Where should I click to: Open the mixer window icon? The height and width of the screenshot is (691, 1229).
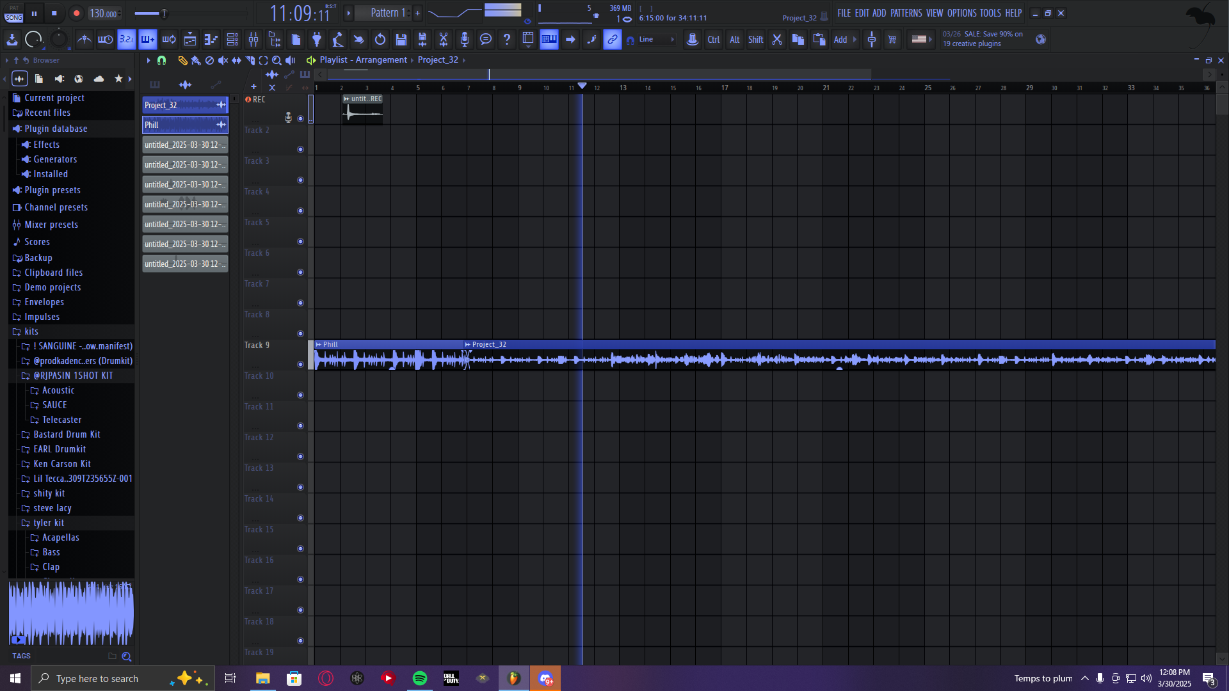coord(253,40)
